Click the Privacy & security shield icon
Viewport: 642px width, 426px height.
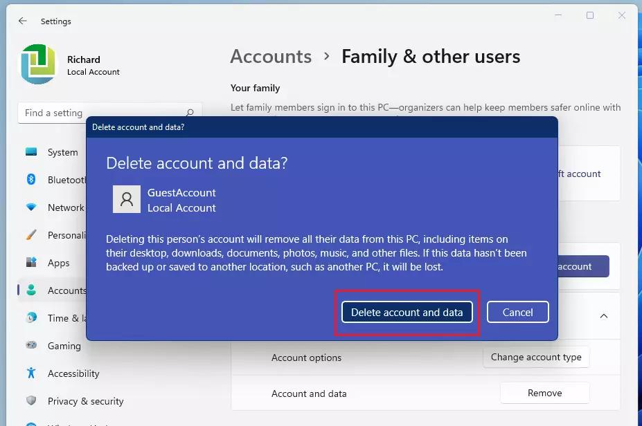pyautogui.click(x=31, y=401)
